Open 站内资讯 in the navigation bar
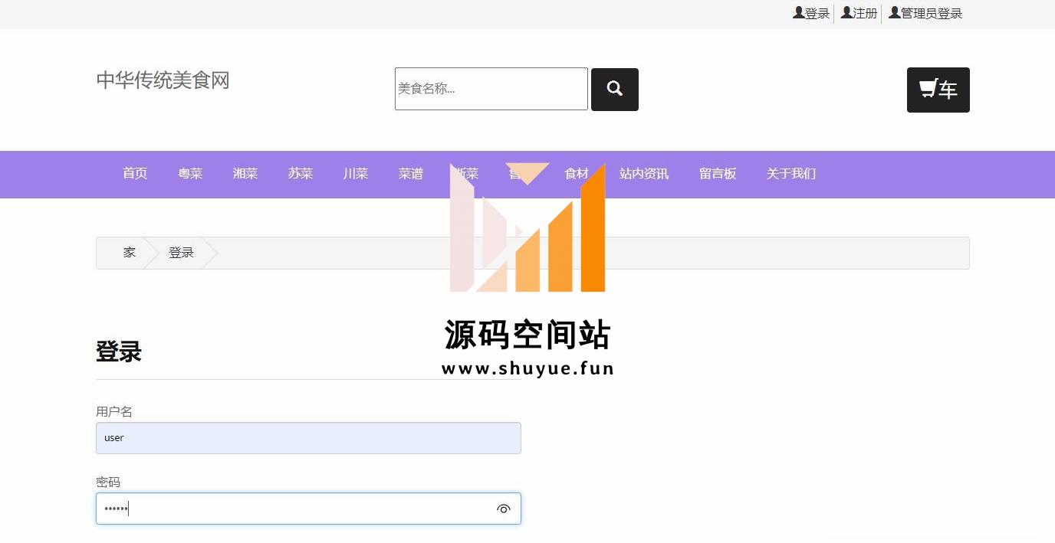 [x=644, y=174]
